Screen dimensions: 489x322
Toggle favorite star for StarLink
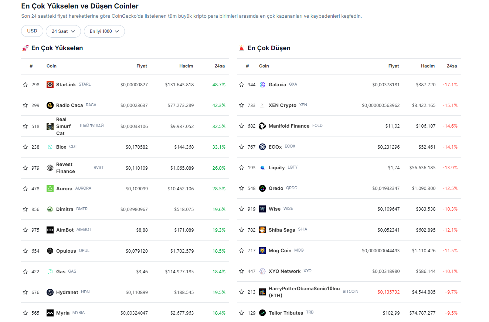[25, 85]
